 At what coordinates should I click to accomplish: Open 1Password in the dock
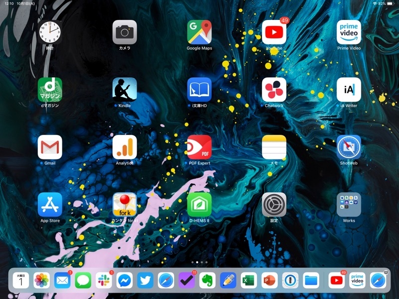click(x=290, y=281)
